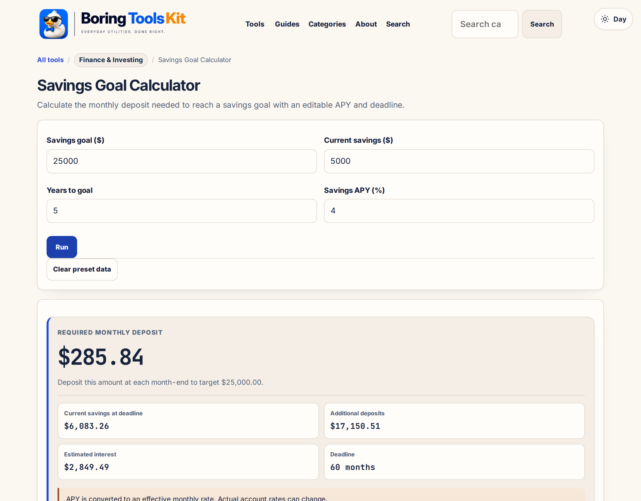Screen dimensions: 641x501
Task: Edit the Savings APY (%) field
Action: [x=459, y=211]
